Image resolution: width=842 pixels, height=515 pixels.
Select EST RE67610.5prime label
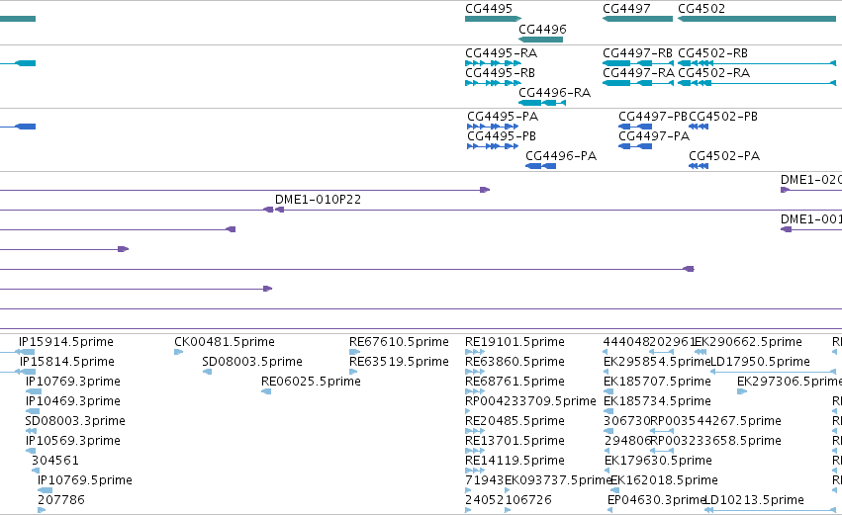point(399,342)
